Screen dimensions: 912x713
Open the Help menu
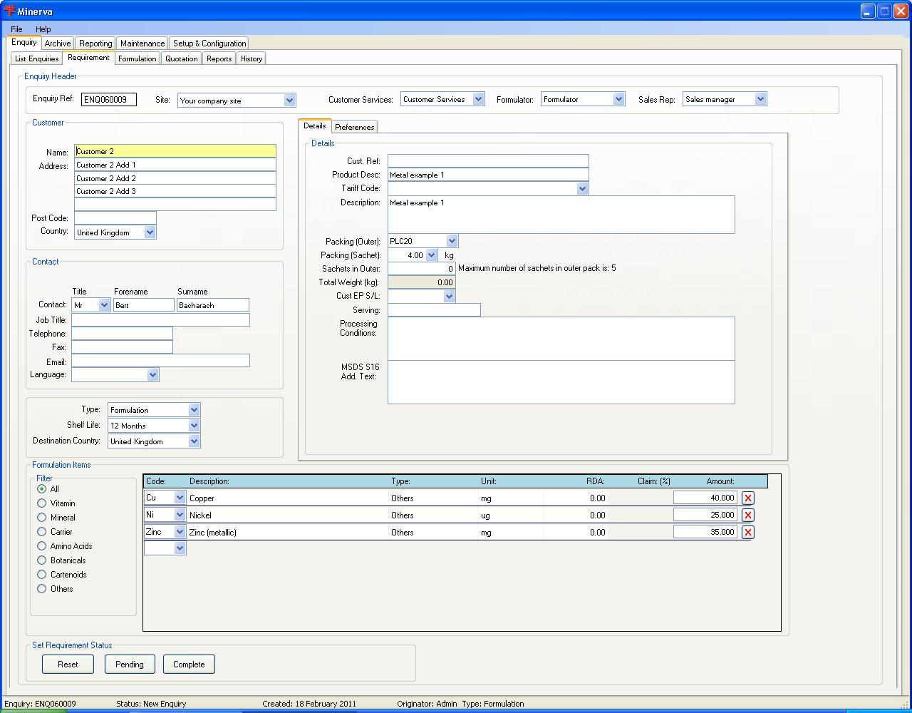click(43, 29)
